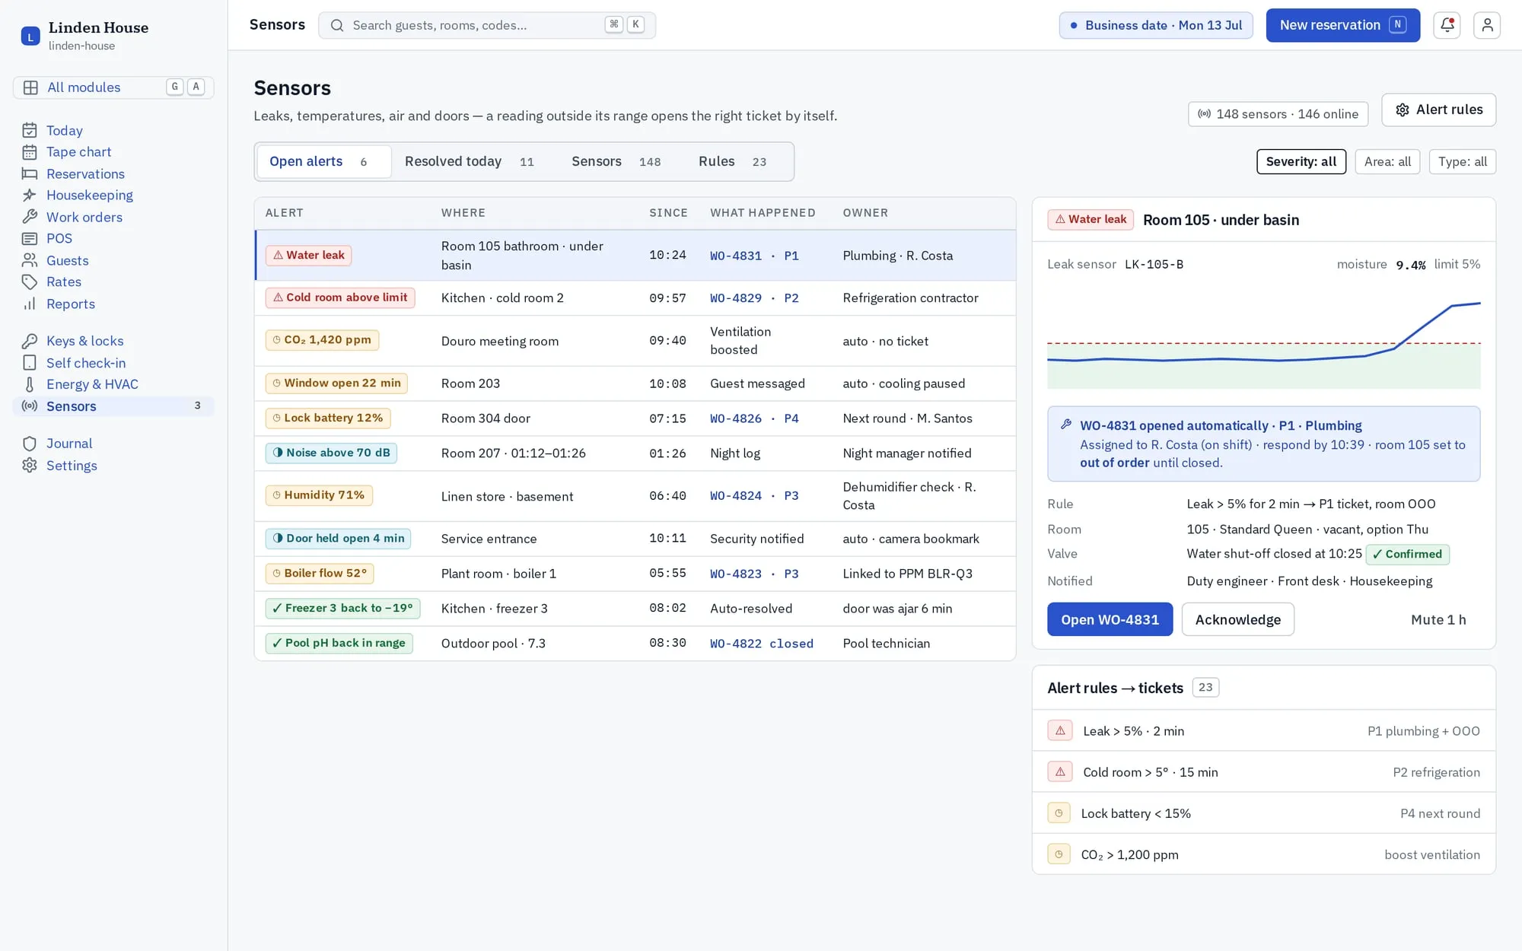
Task: Select the Lock battery 12% alert row
Action: 635,418
